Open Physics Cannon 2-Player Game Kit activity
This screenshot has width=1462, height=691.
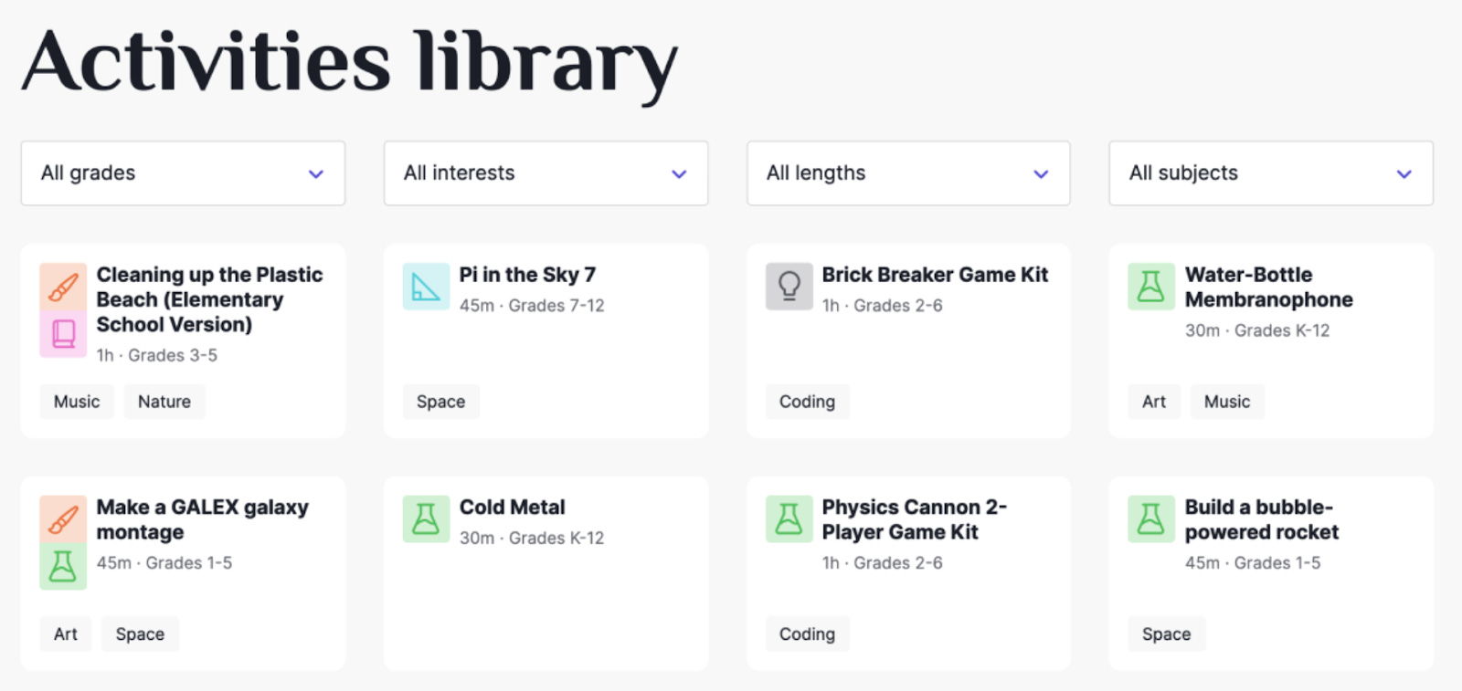pos(914,519)
